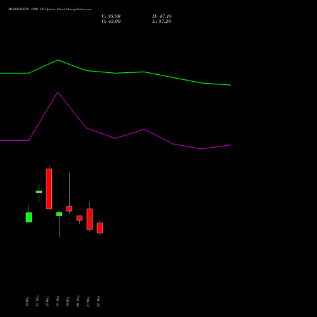Click the small red candle for 20 May

(79, 218)
